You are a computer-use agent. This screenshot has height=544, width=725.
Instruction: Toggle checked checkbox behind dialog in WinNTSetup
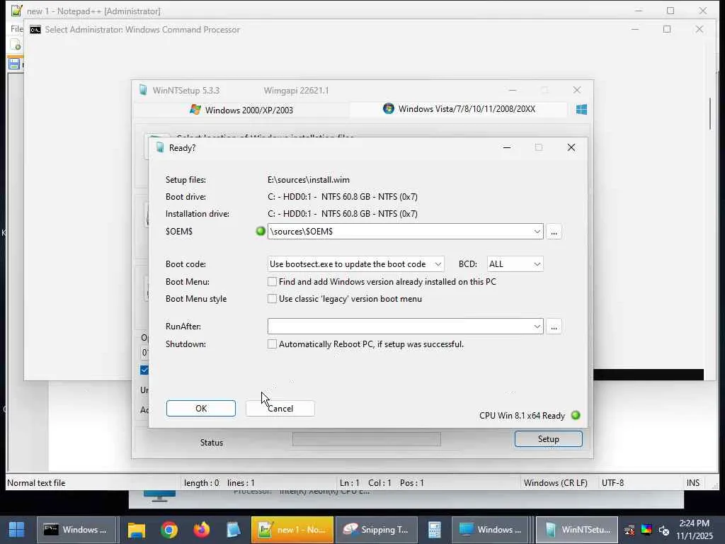tap(144, 370)
